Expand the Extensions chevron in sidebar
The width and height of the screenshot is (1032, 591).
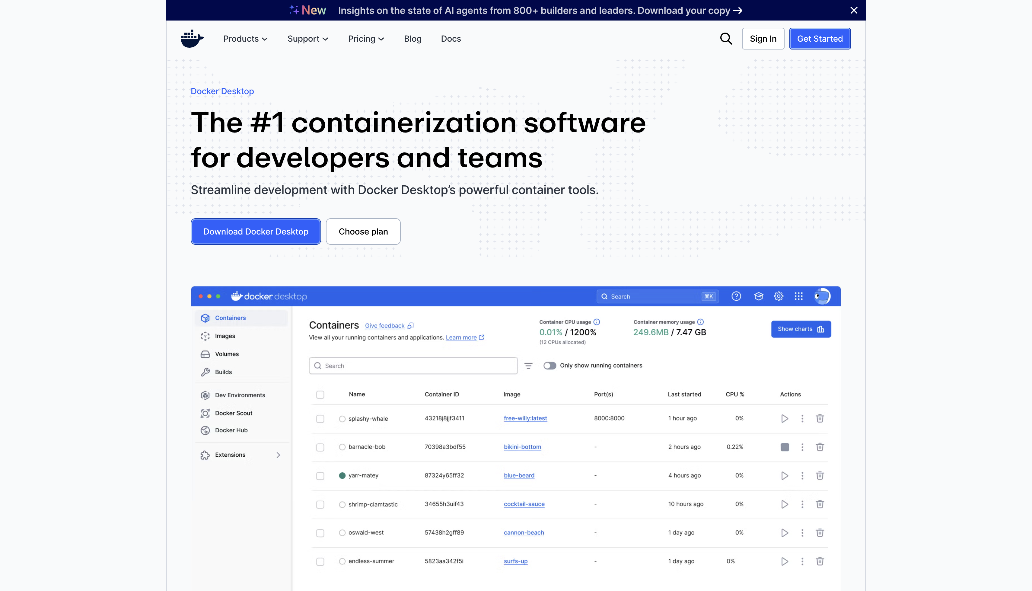coord(278,455)
